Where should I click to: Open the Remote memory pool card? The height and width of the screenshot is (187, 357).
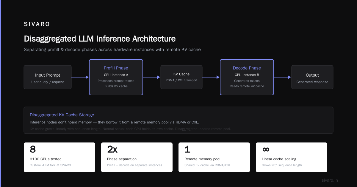pos(214,157)
